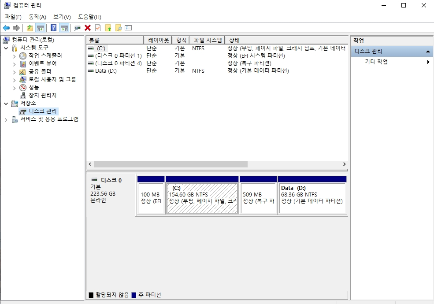Image resolution: width=434 pixels, height=304 pixels.
Task: Open the 도움말(H) menu
Action: tap(89, 17)
